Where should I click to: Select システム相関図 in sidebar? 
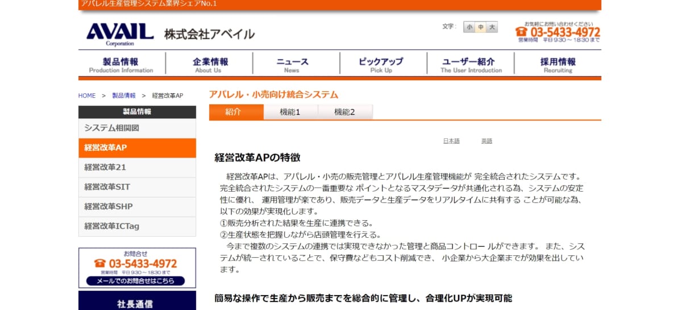(x=137, y=128)
